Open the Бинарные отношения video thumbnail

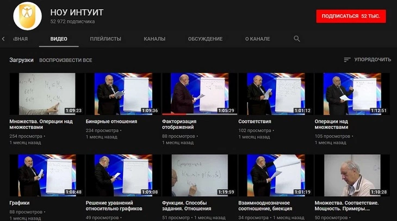(x=123, y=94)
